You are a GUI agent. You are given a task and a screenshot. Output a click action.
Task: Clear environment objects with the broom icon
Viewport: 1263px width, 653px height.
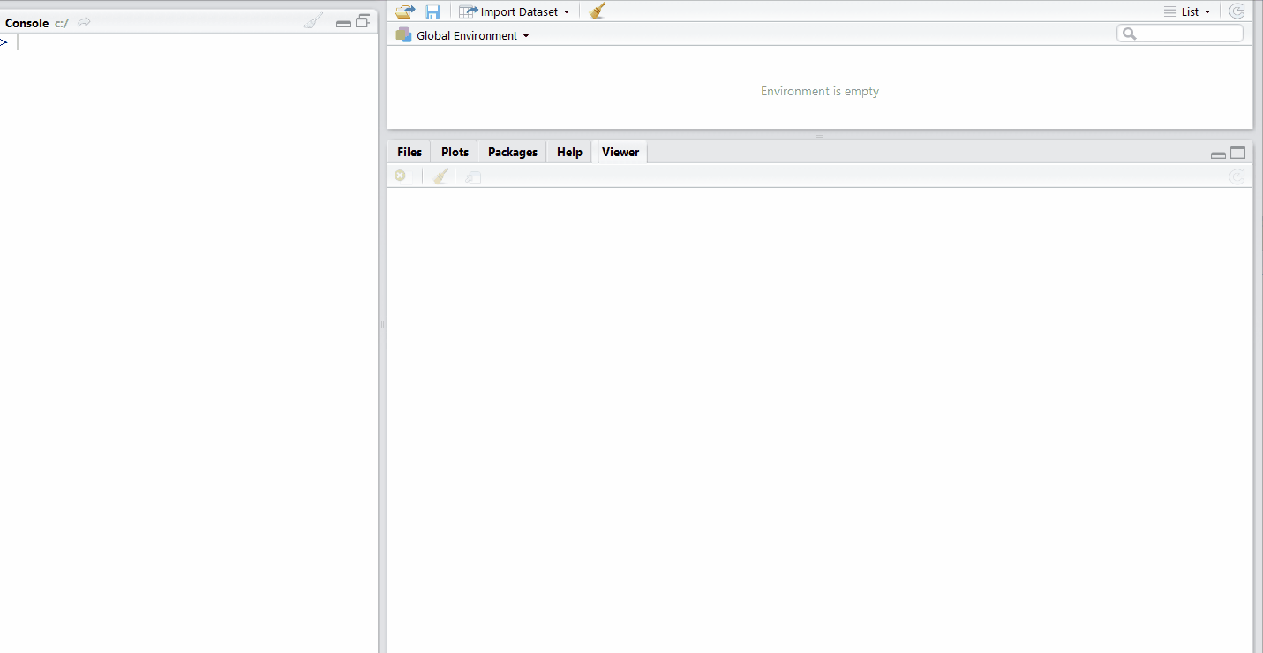pyautogui.click(x=598, y=11)
